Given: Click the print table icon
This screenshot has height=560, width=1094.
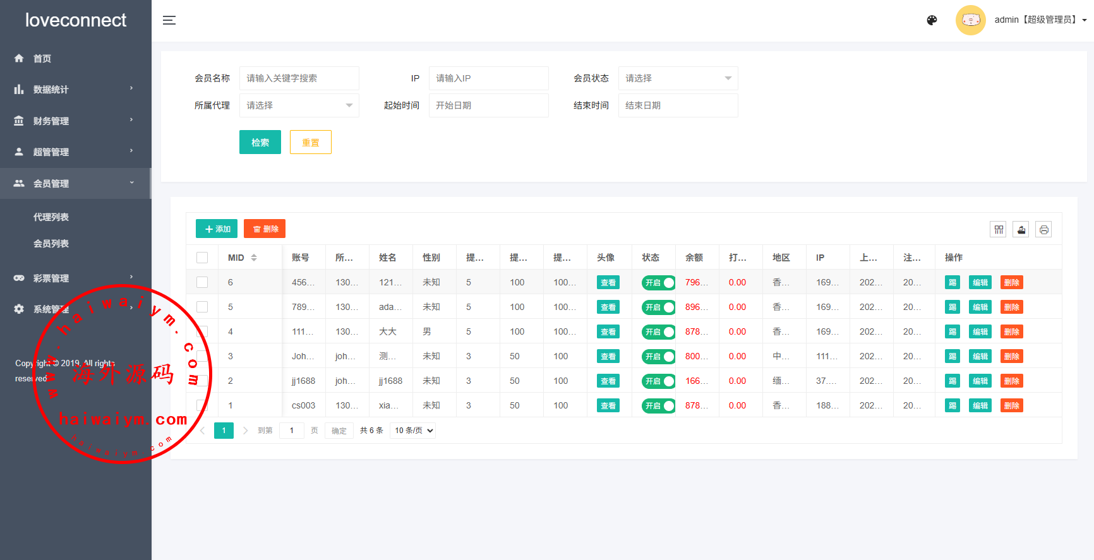Looking at the screenshot, I should [x=1043, y=230].
